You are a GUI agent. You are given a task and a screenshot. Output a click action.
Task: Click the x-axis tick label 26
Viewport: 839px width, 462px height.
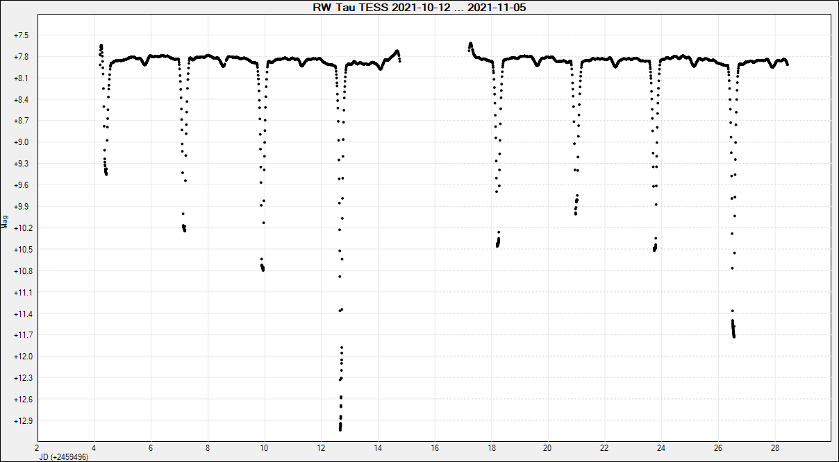click(x=718, y=449)
